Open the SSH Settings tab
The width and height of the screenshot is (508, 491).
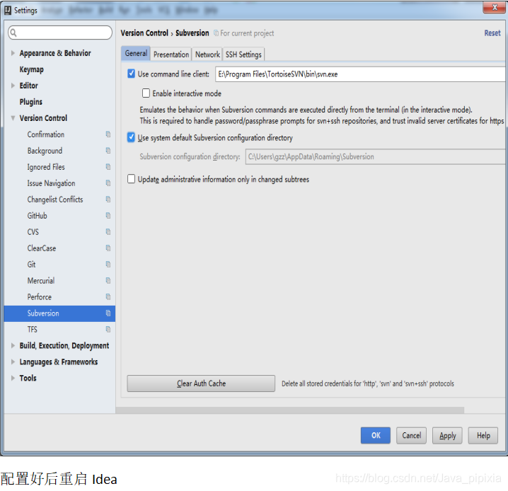click(x=243, y=54)
